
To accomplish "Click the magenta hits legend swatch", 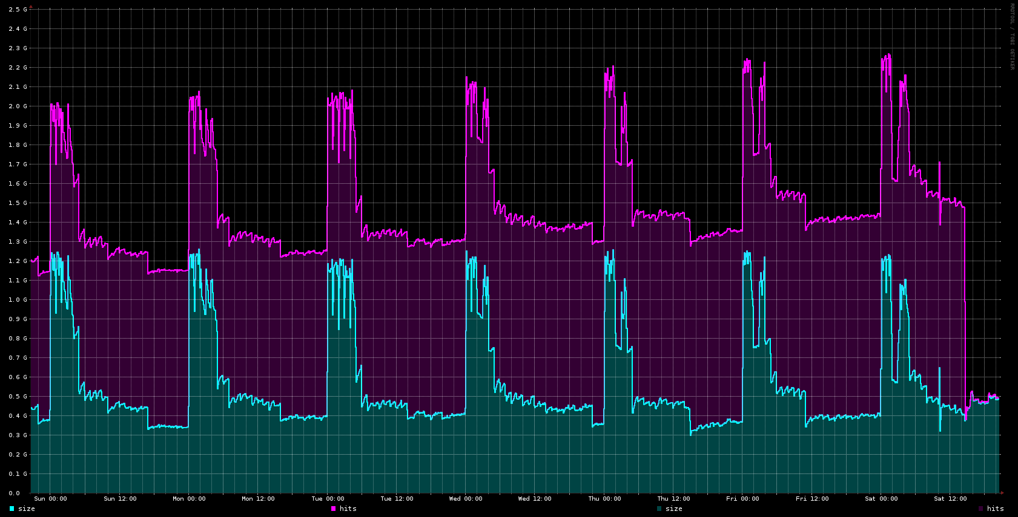I will coord(333,509).
